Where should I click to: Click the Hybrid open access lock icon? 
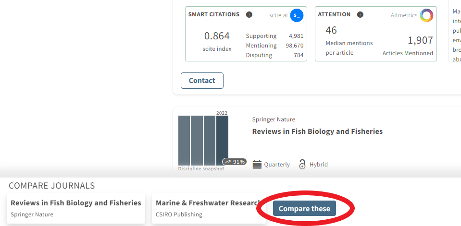pyautogui.click(x=302, y=165)
